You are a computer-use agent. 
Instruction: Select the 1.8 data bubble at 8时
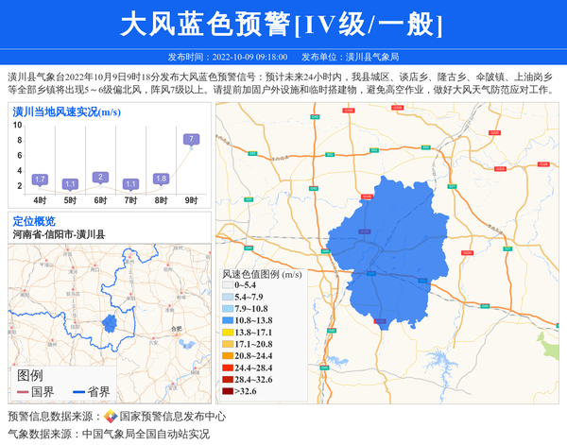point(162,179)
